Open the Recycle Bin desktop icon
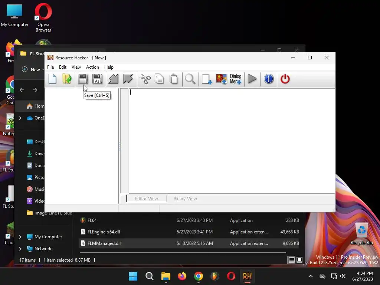 (x=361, y=234)
